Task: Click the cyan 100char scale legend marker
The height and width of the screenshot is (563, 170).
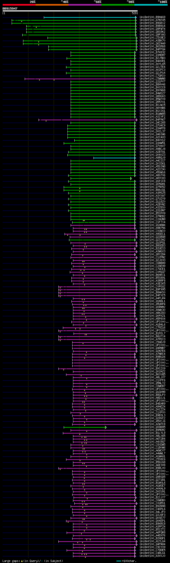Action: pyautogui.click(x=119, y=561)
